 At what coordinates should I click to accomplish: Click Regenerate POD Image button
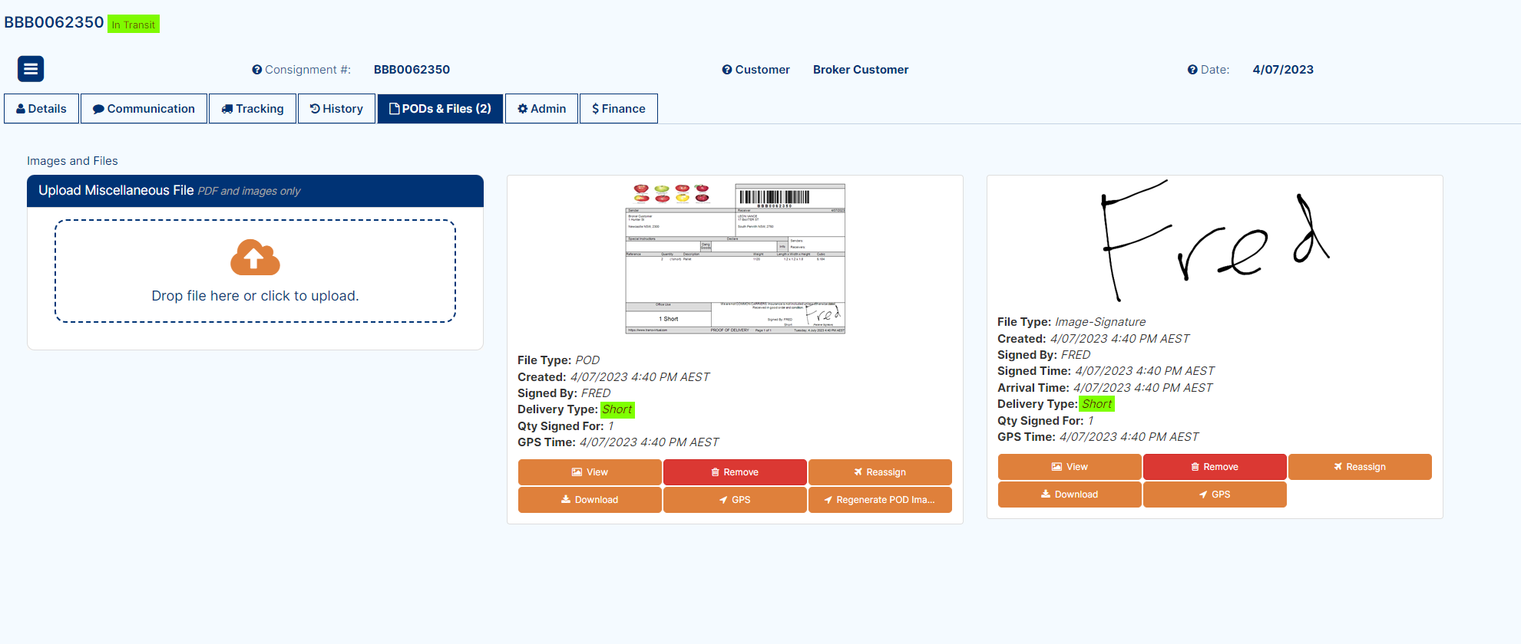pyautogui.click(x=879, y=500)
